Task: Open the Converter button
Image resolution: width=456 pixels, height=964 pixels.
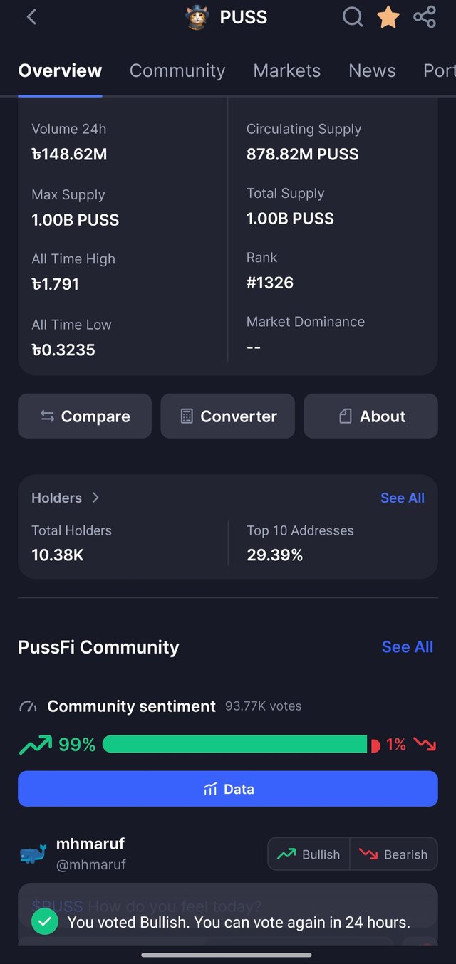Action: (x=227, y=416)
